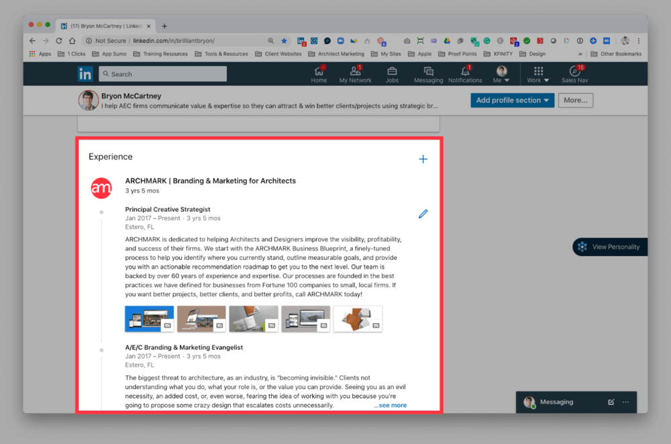The image size is (671, 444).
Task: Open first blue website media thumbnail
Action: tap(150, 319)
